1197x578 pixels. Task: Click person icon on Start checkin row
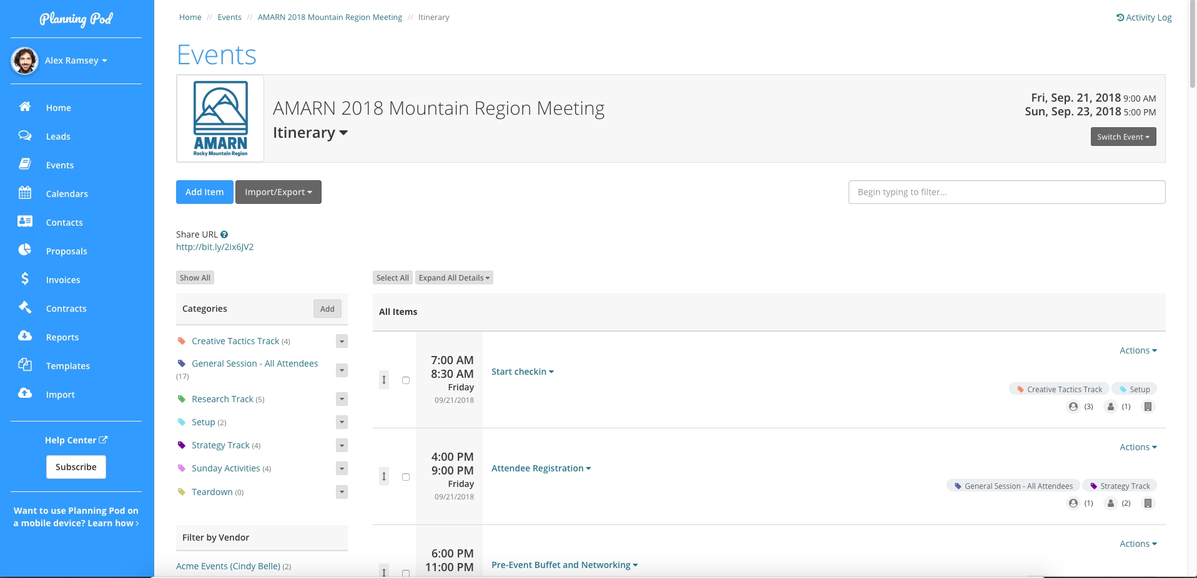tap(1111, 407)
